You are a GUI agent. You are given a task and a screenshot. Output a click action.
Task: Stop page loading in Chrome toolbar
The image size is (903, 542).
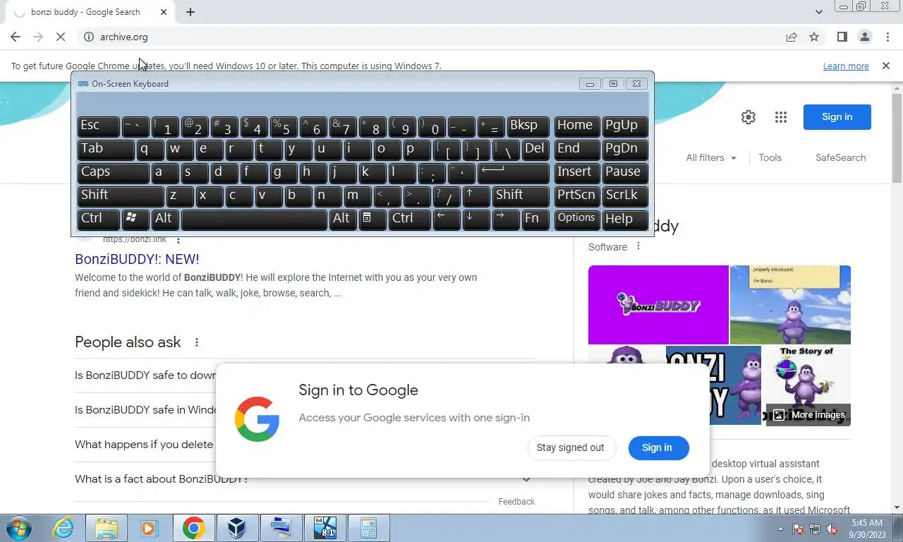61,37
